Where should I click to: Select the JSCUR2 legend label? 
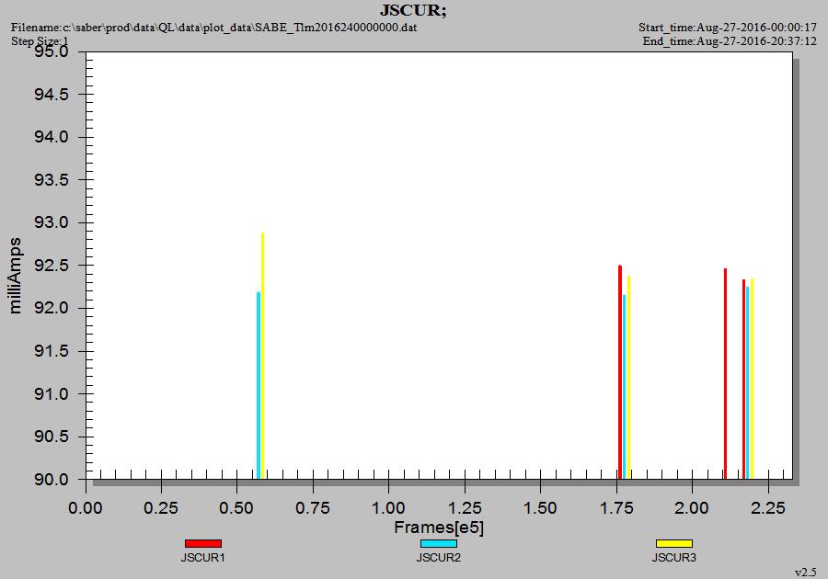438,557
